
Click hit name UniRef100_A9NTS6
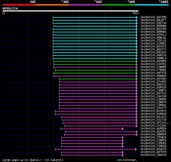click(x=153, y=55)
